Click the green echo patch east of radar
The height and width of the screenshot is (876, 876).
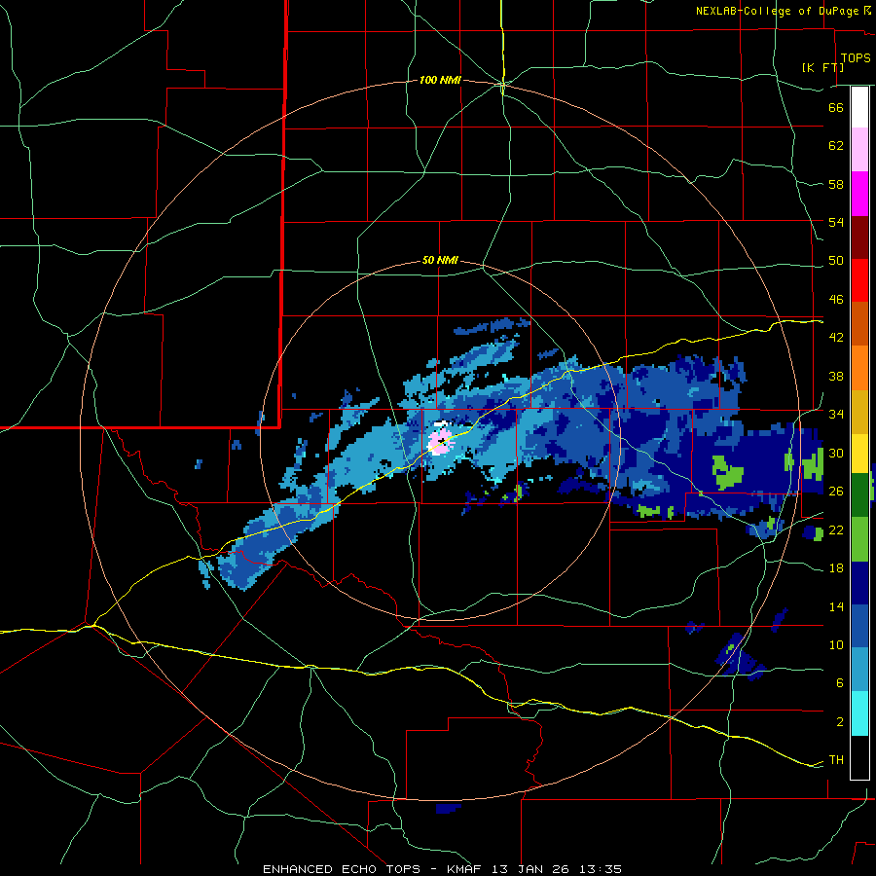pyautogui.click(x=728, y=472)
